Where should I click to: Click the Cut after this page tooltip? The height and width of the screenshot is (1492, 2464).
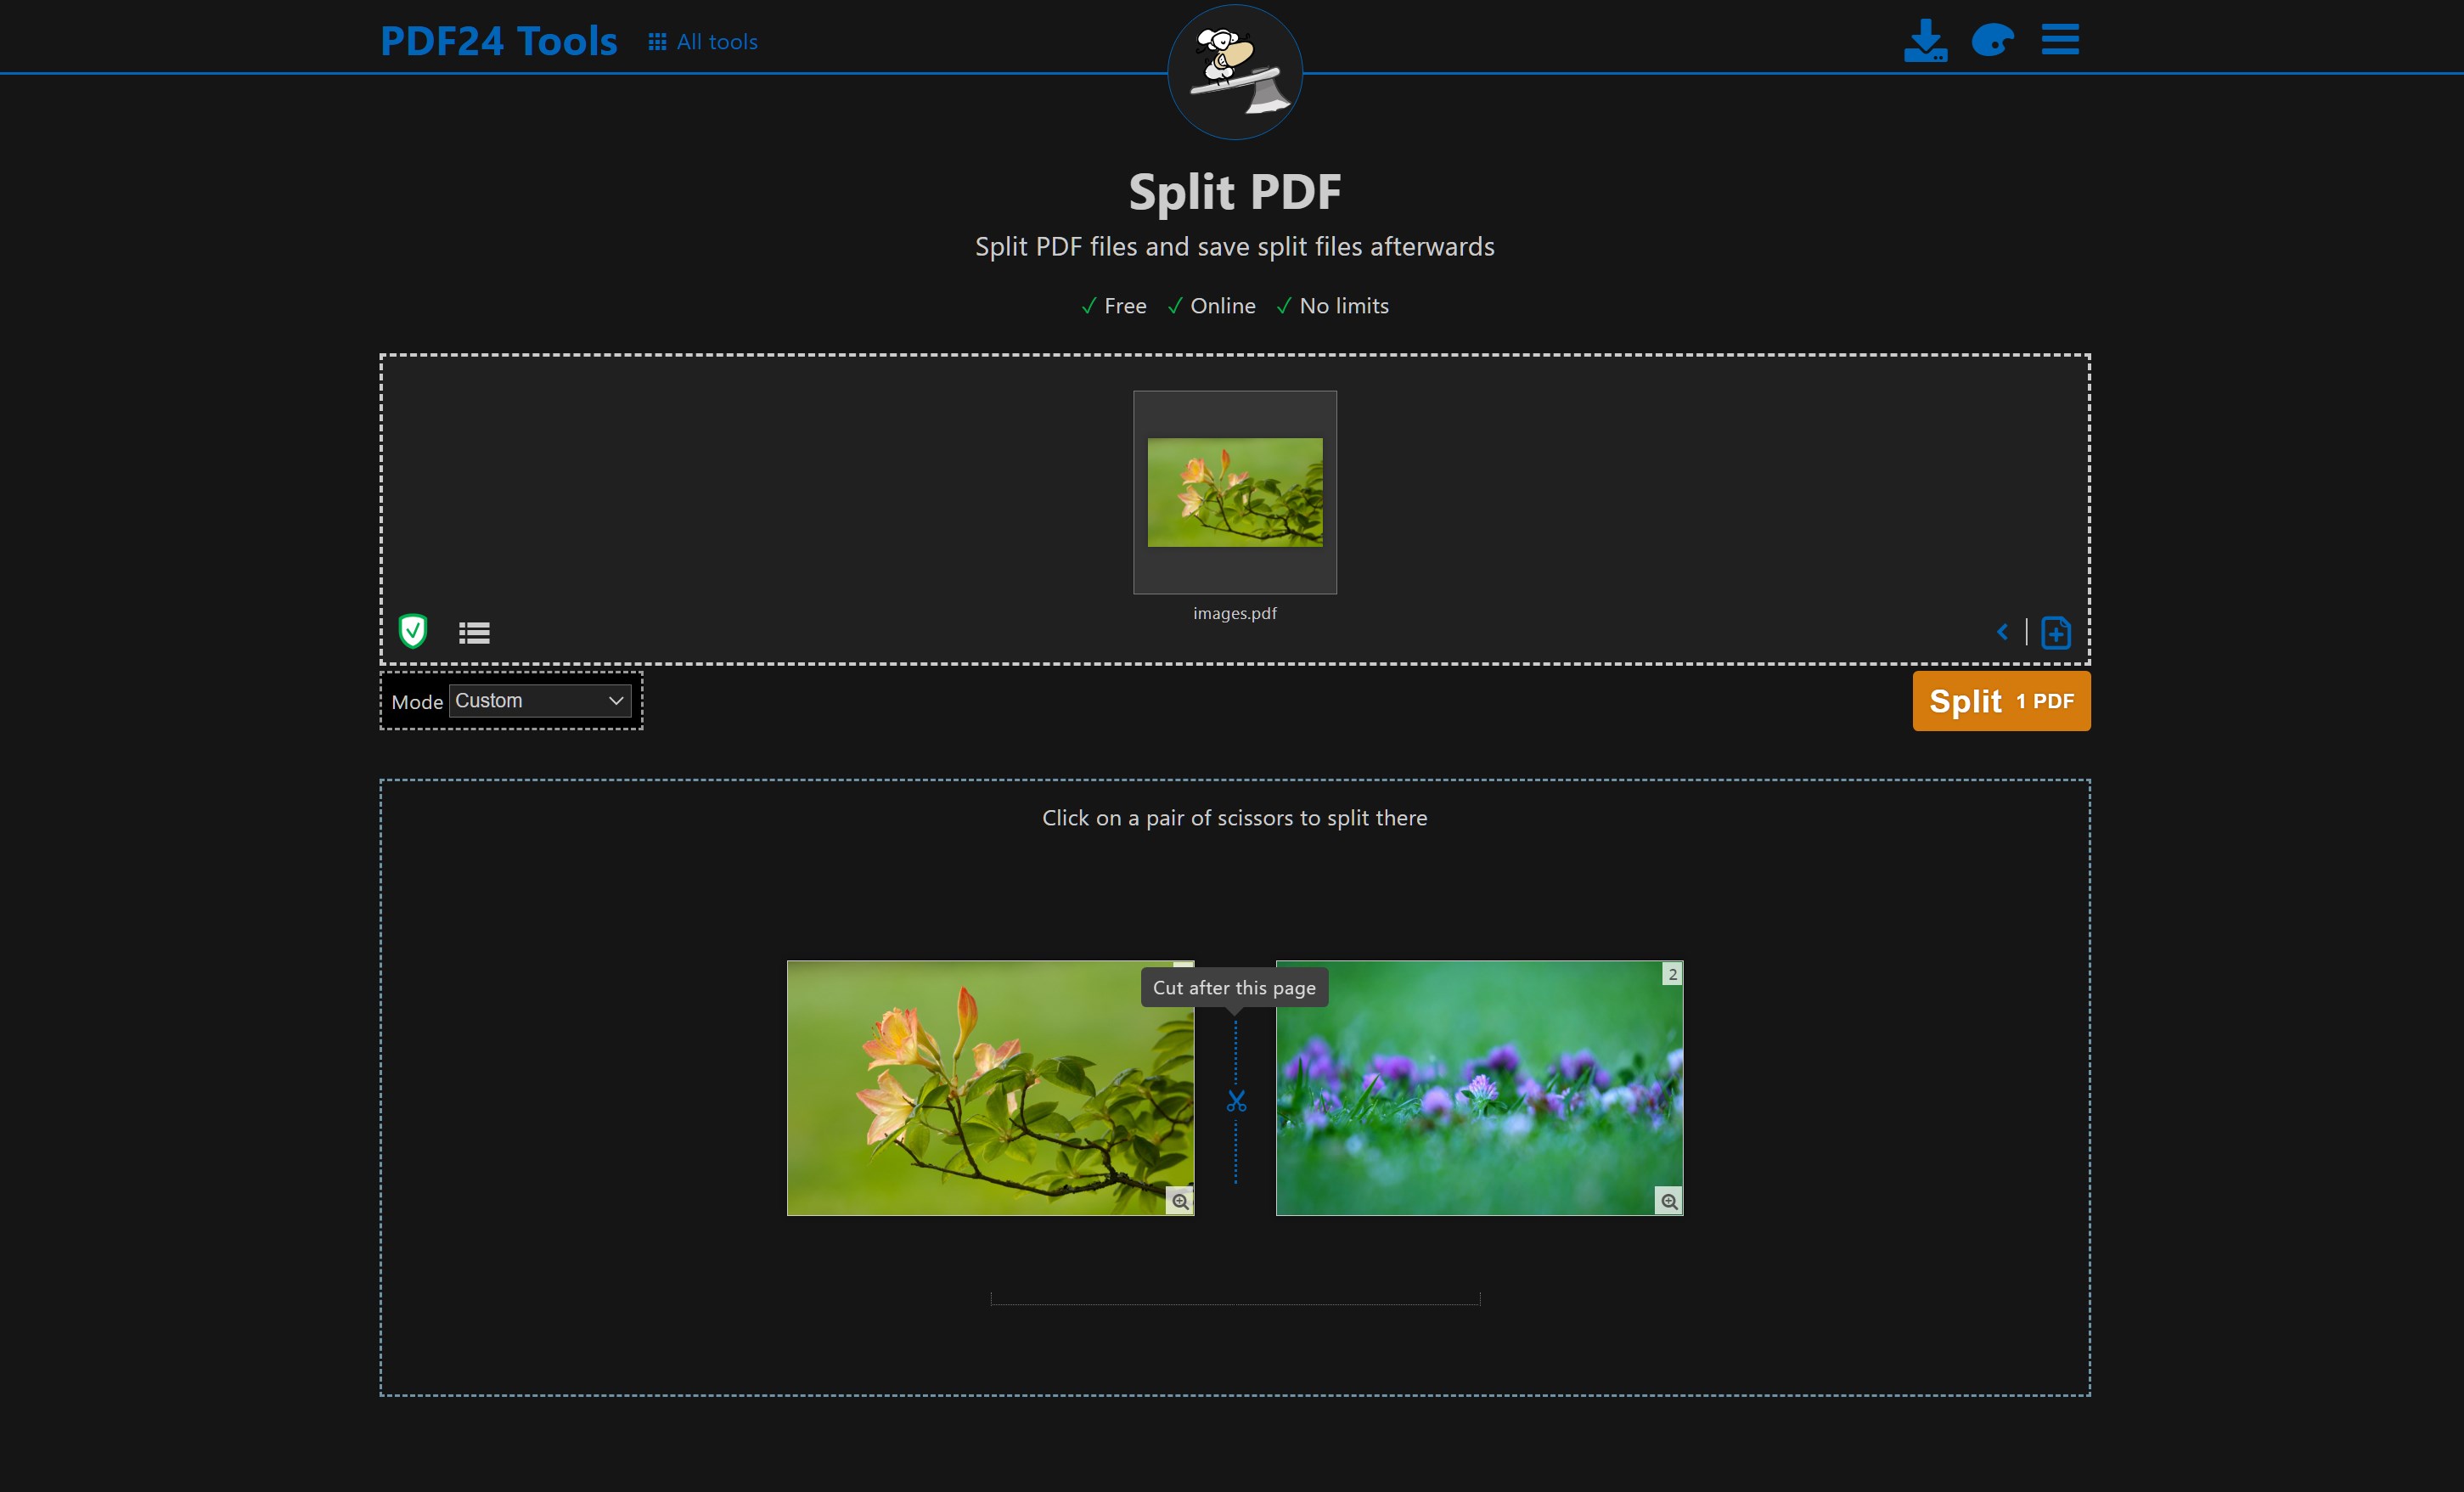[x=1234, y=987]
